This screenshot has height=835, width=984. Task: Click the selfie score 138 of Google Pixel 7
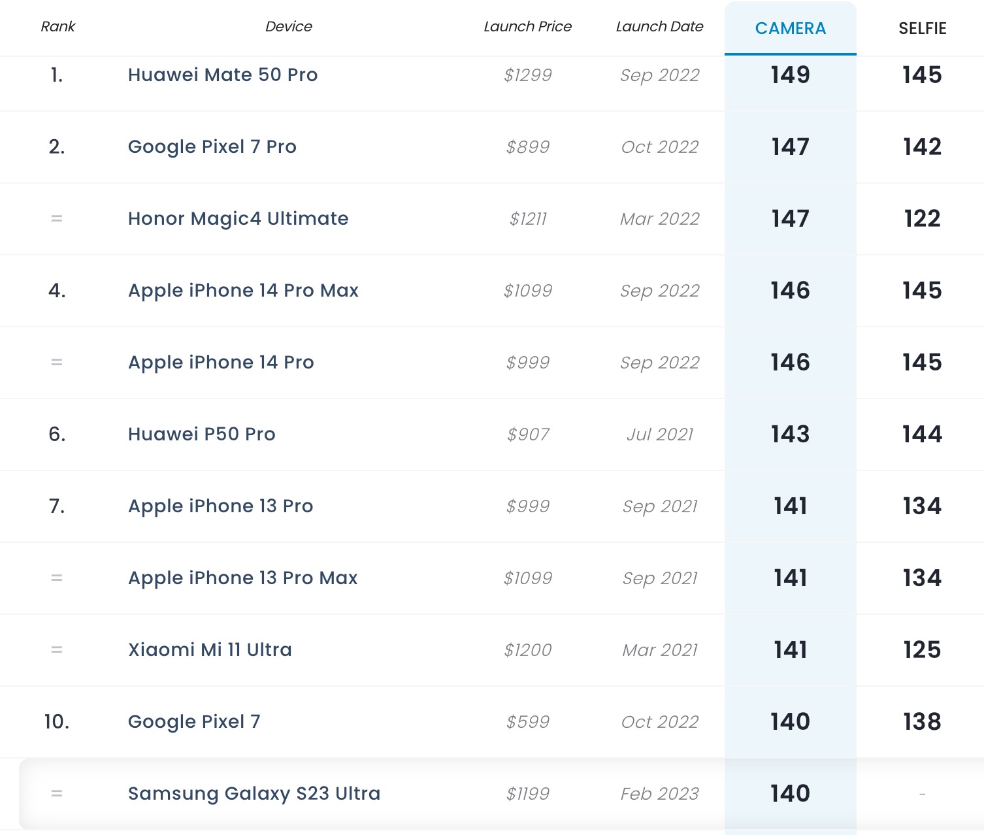click(922, 721)
